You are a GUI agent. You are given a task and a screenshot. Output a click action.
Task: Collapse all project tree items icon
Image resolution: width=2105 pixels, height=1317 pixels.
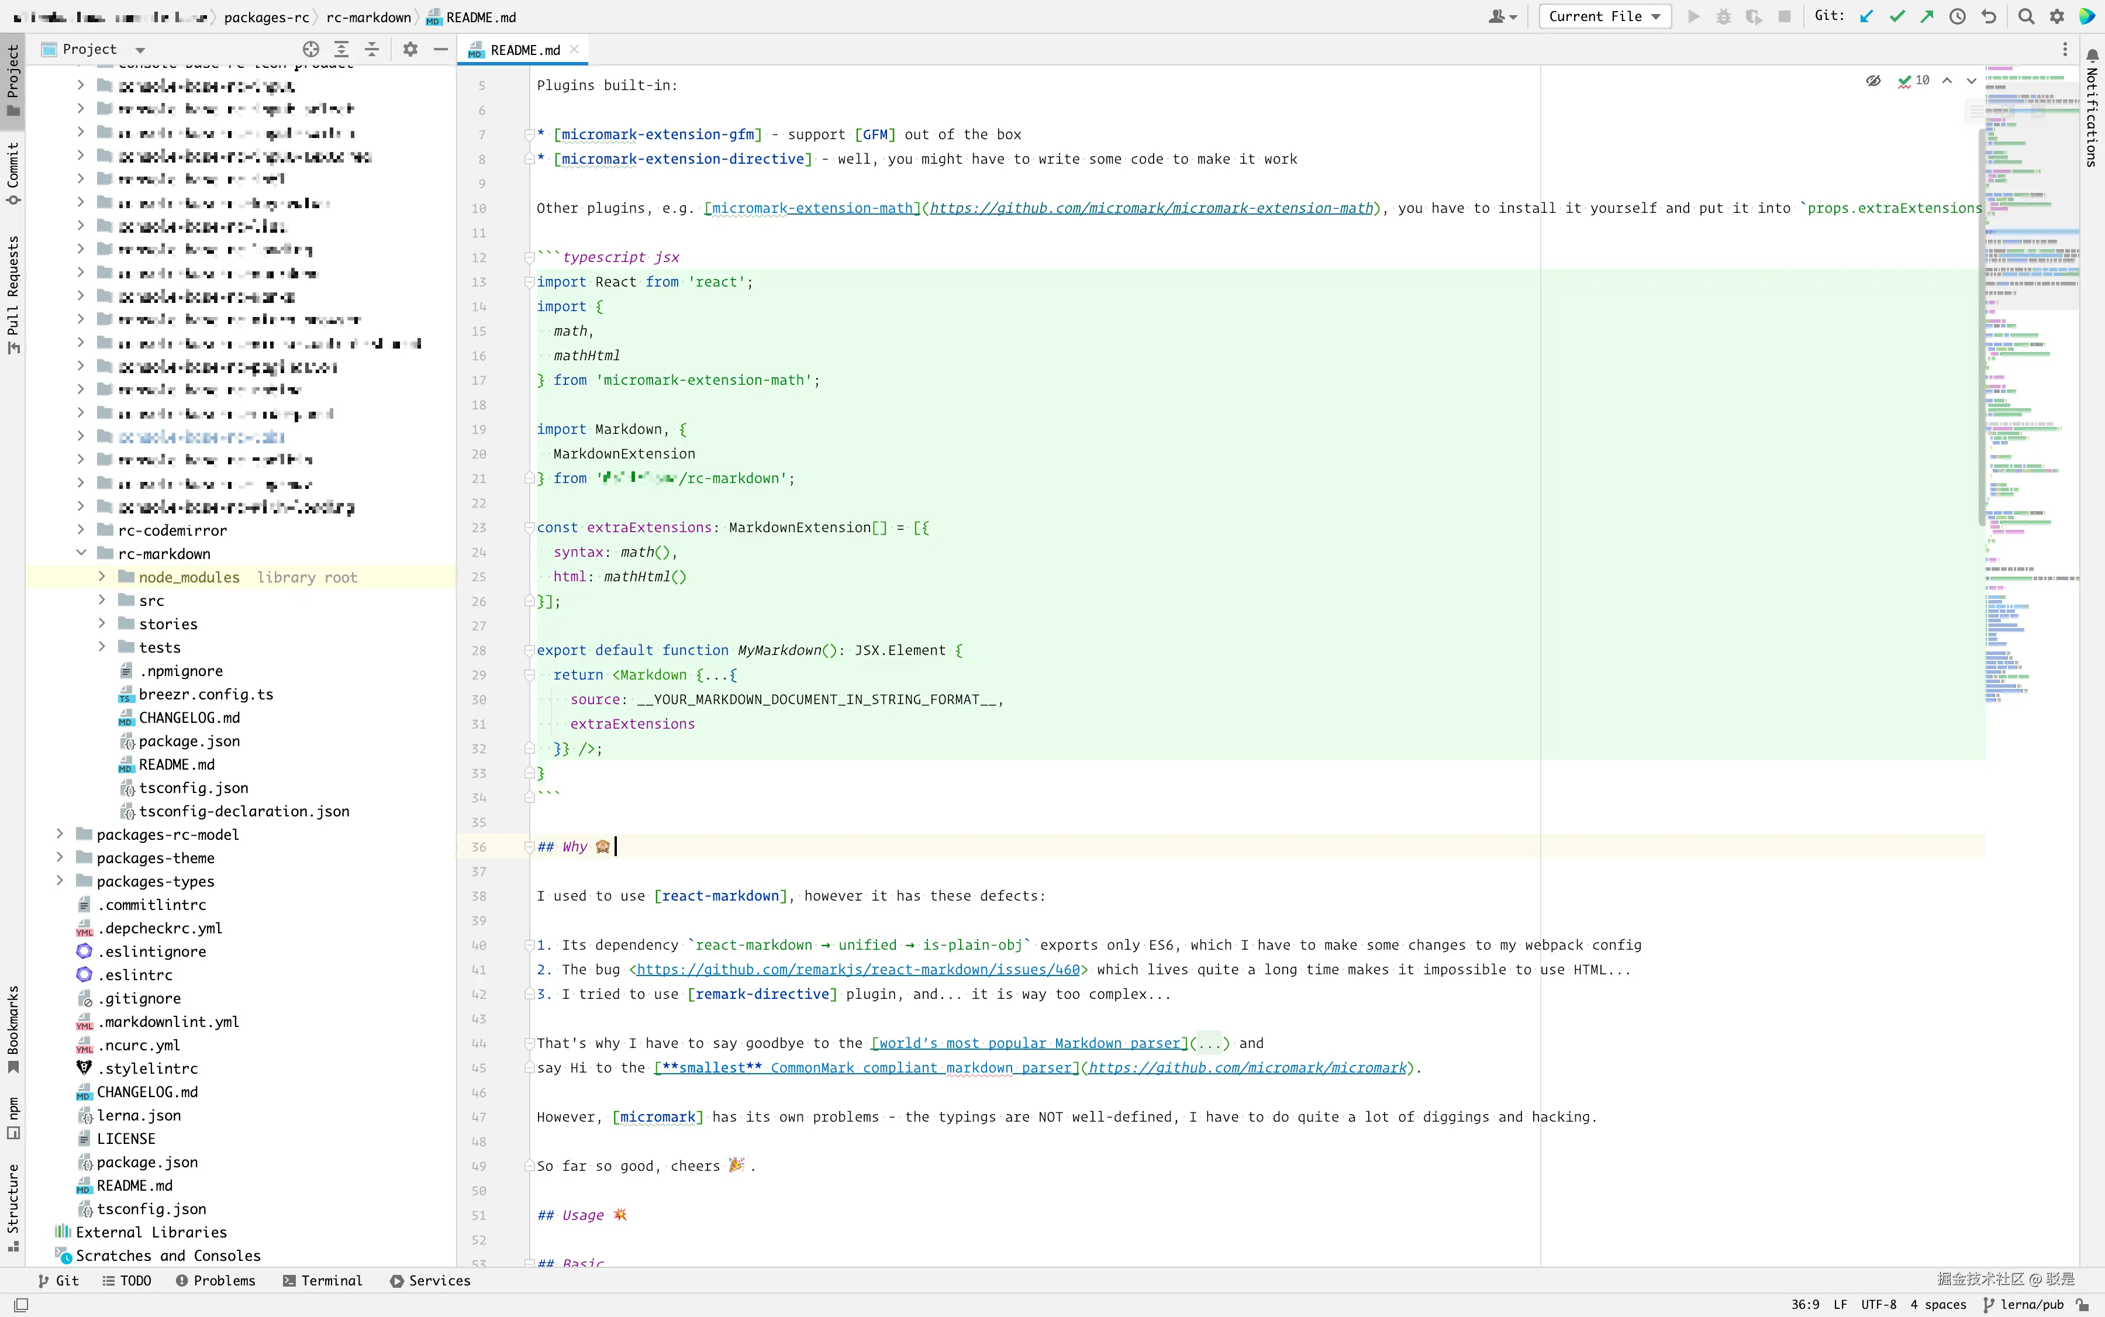[x=372, y=50]
